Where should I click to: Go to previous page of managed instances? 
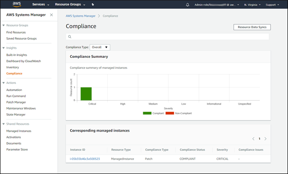point(253,139)
